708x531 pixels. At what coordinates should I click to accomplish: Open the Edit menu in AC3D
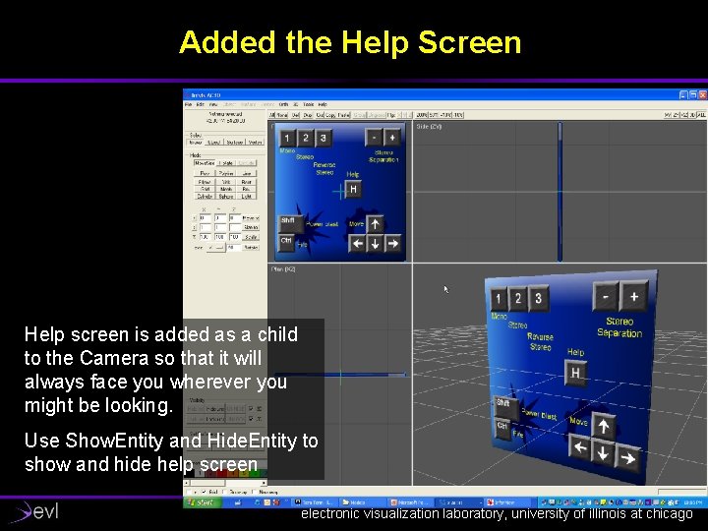[x=200, y=104]
